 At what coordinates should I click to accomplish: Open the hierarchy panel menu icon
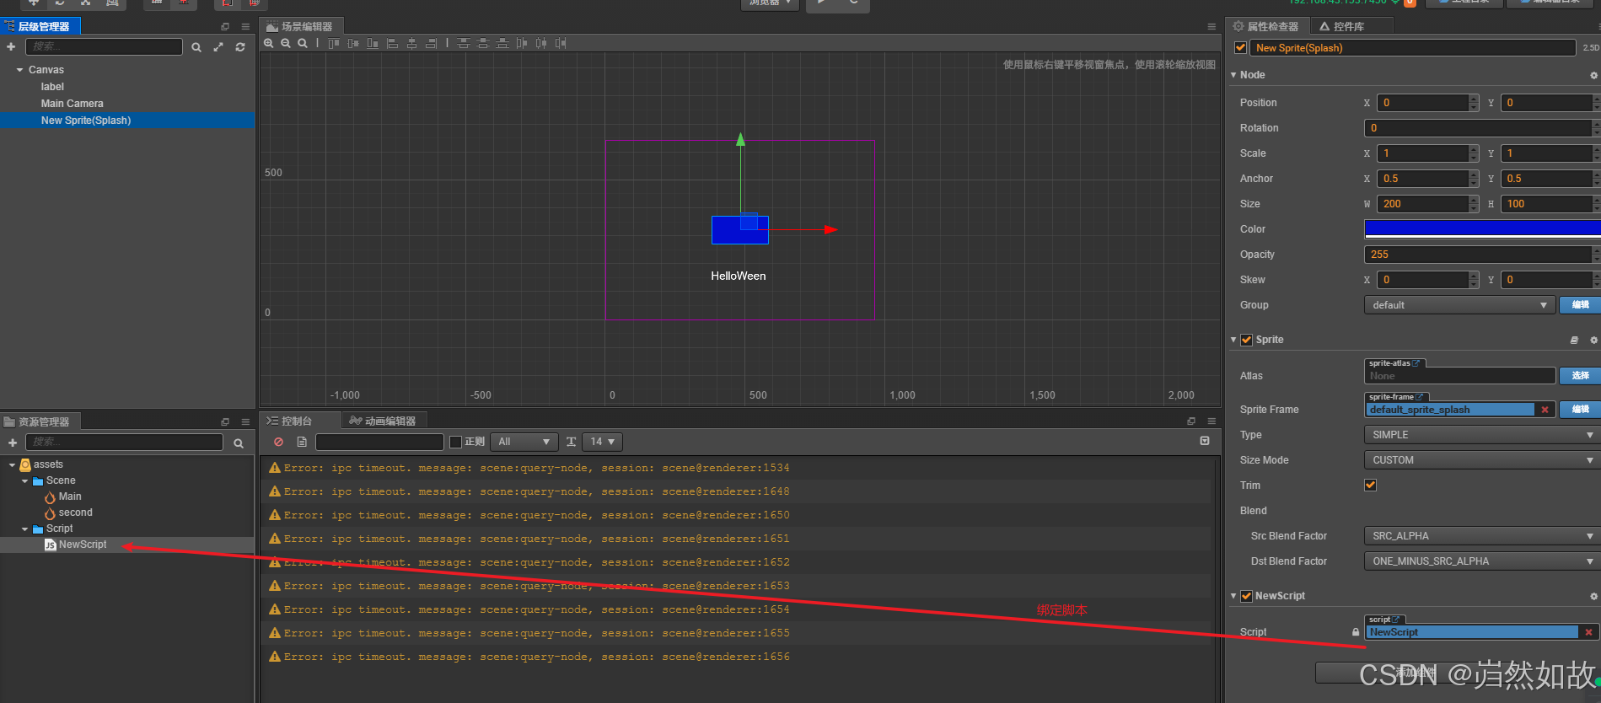245,27
